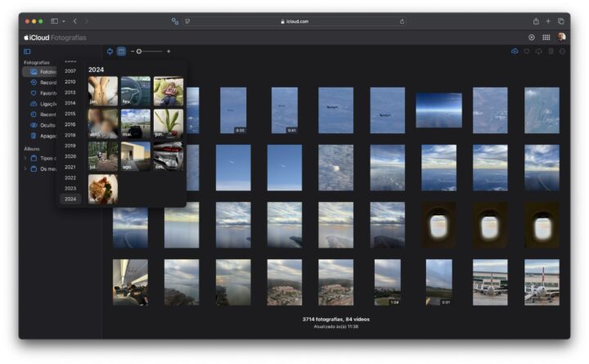589x364 pixels.
Task: Click the icon left of the shield in Safari toolbar
Action: click(x=175, y=21)
